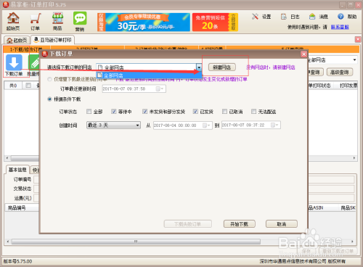The image size is (363, 267).
Task: Open the 帮助 help icon
Action: click(347, 17)
